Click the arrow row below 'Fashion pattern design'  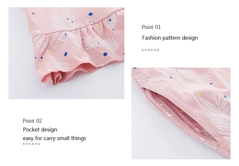point(150,50)
